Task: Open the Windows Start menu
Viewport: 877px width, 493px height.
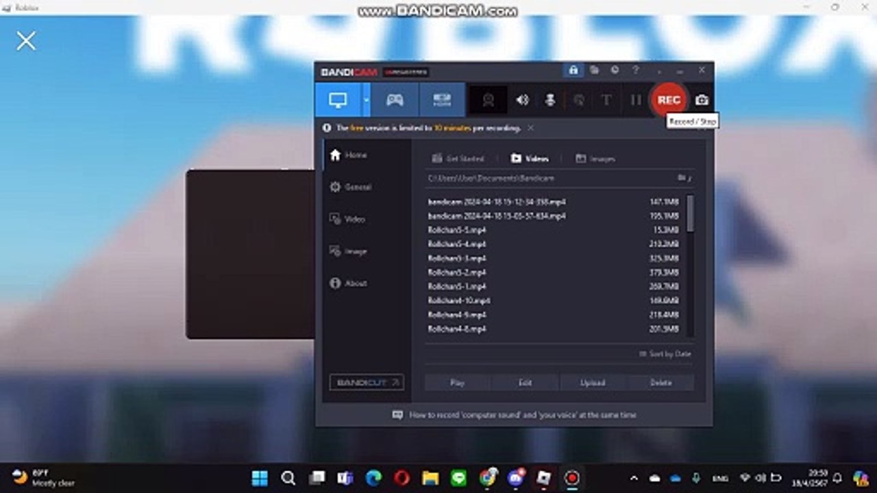Action: click(x=260, y=477)
